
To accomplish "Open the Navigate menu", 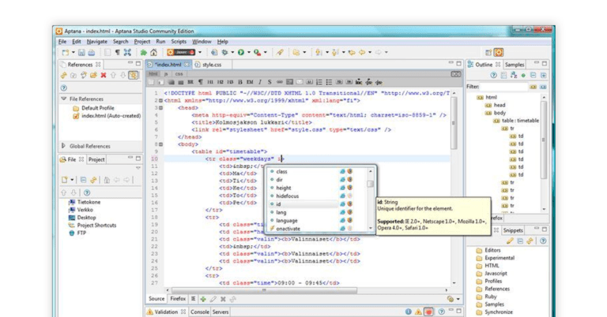I will (x=96, y=42).
